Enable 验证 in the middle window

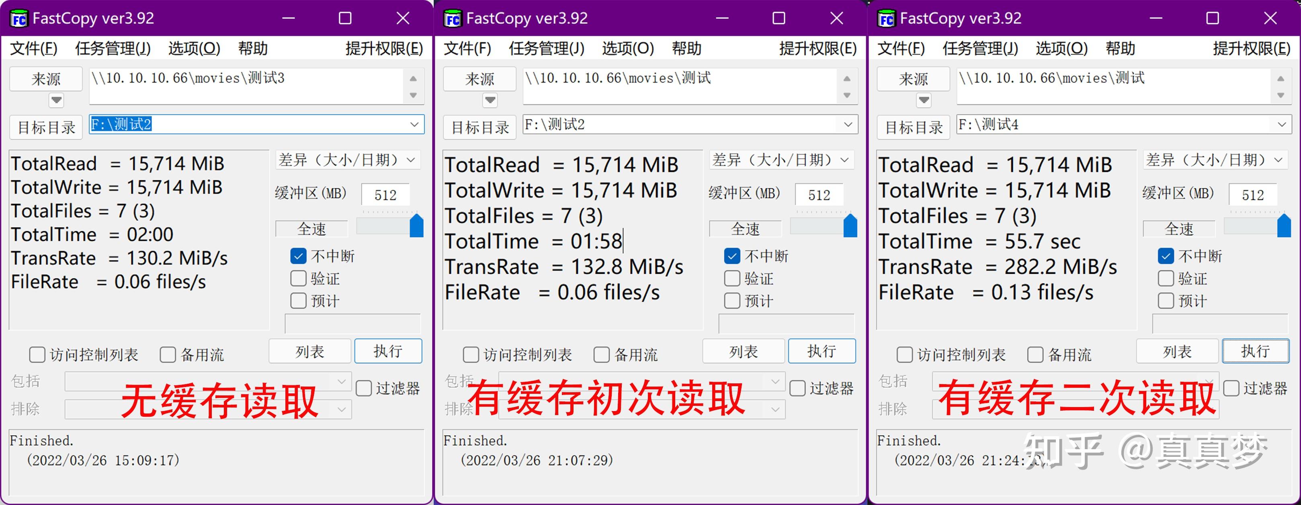coord(732,278)
